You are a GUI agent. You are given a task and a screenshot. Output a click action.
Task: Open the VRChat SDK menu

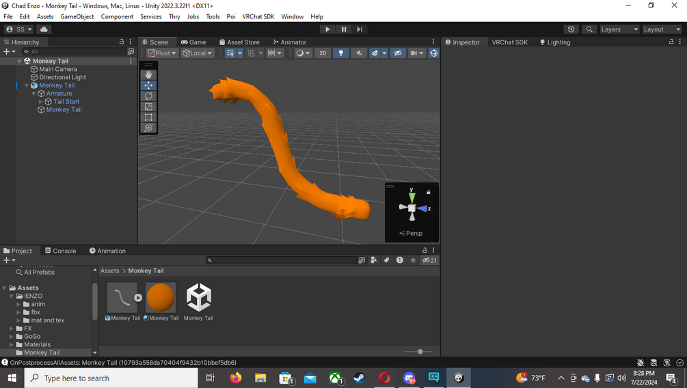258,16
